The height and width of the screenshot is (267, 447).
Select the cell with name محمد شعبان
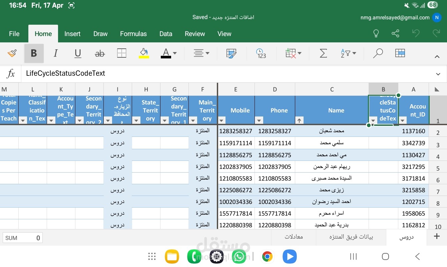[x=332, y=131]
